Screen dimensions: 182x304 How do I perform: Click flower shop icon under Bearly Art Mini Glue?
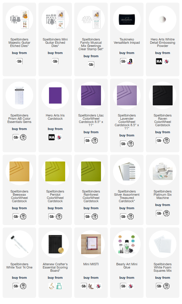(131, 286)
